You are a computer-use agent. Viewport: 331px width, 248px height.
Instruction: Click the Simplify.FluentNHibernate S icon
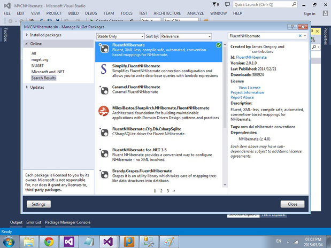tap(103, 69)
